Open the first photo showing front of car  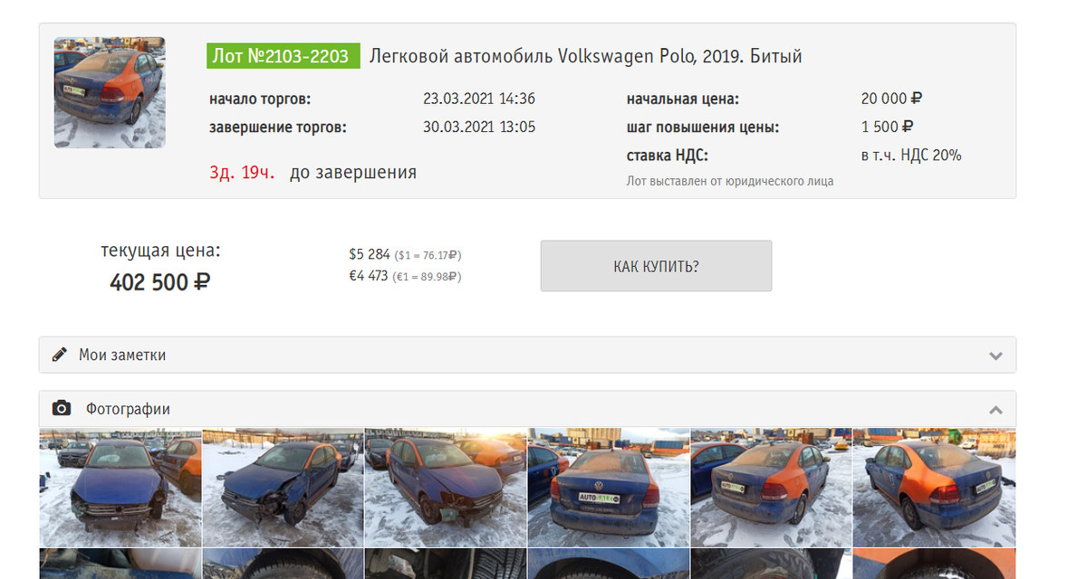pos(120,488)
